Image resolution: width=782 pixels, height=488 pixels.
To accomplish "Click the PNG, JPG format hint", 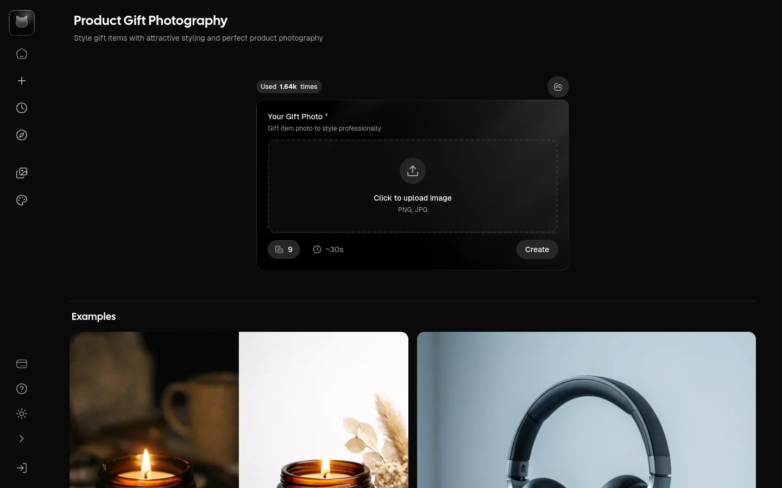I will click(x=413, y=209).
